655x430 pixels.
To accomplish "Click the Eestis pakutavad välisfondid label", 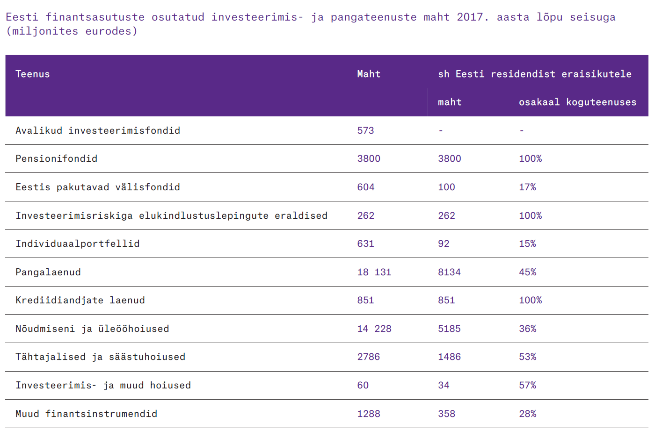I will click(98, 187).
